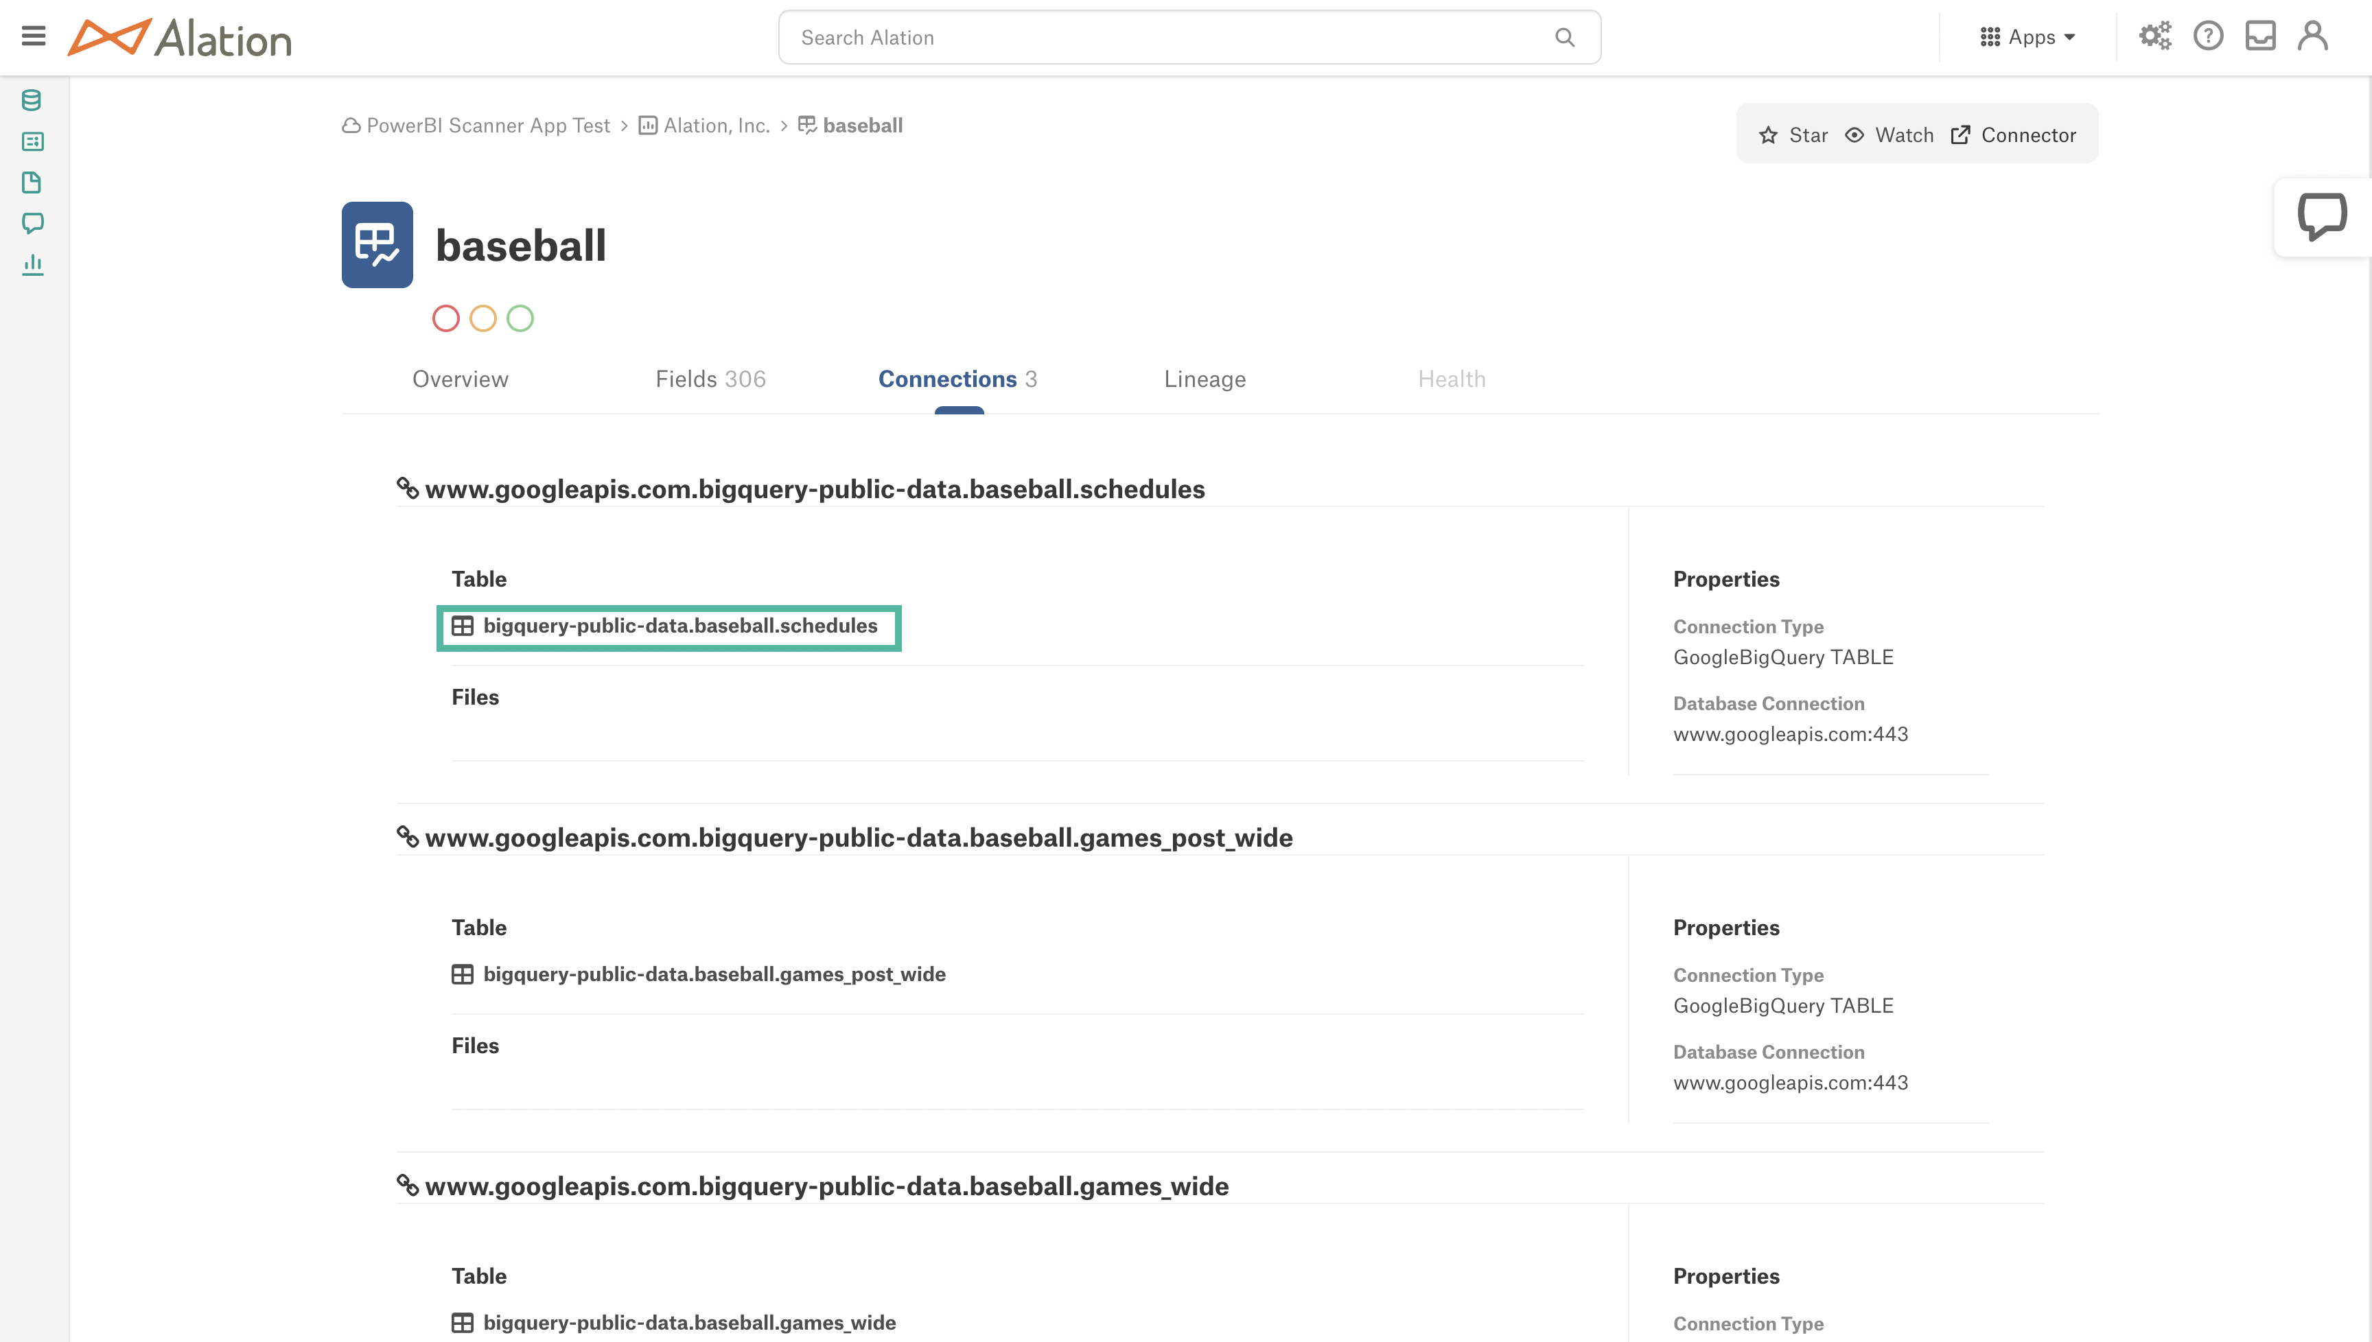The height and width of the screenshot is (1342, 2372).
Task: Open the Connector external link
Action: (2014, 134)
